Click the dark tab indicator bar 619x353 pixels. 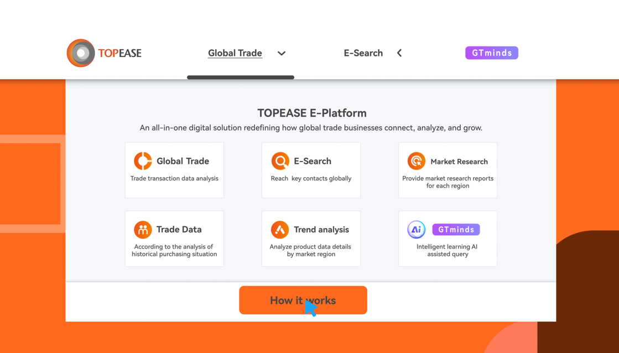click(x=241, y=77)
